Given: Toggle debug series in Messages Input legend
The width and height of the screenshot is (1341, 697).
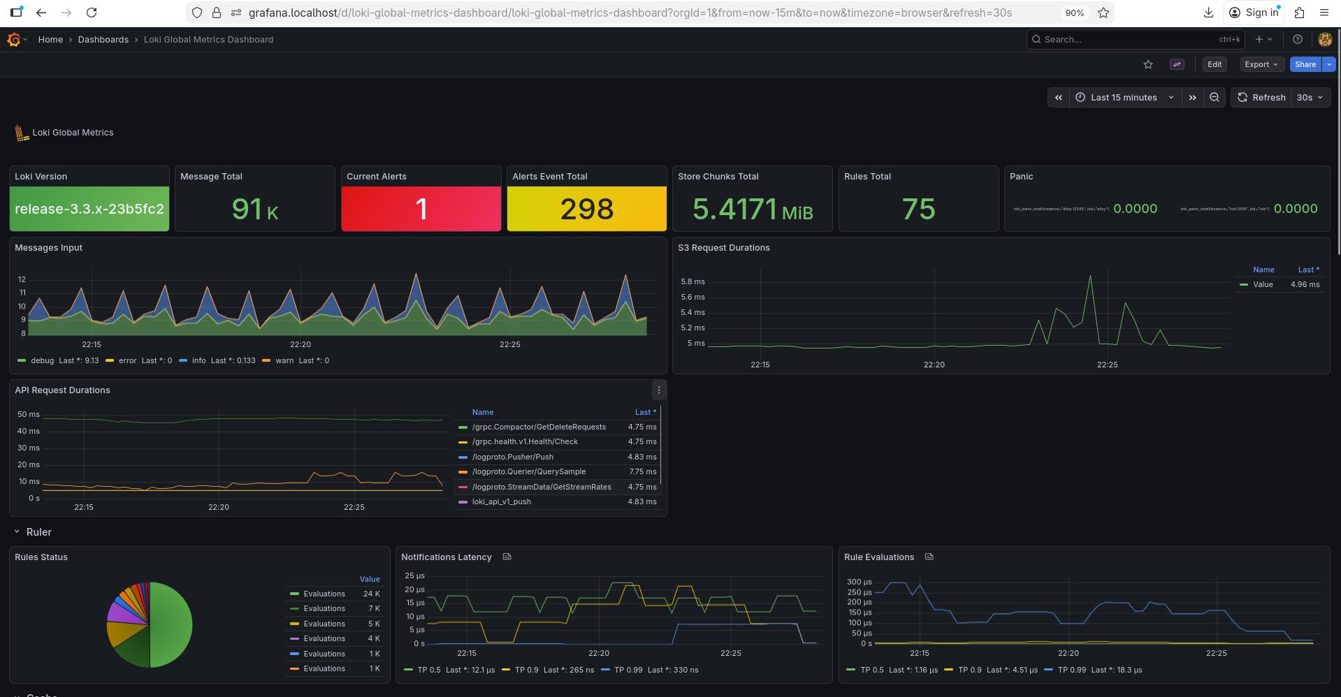Looking at the screenshot, I should click(x=42, y=361).
